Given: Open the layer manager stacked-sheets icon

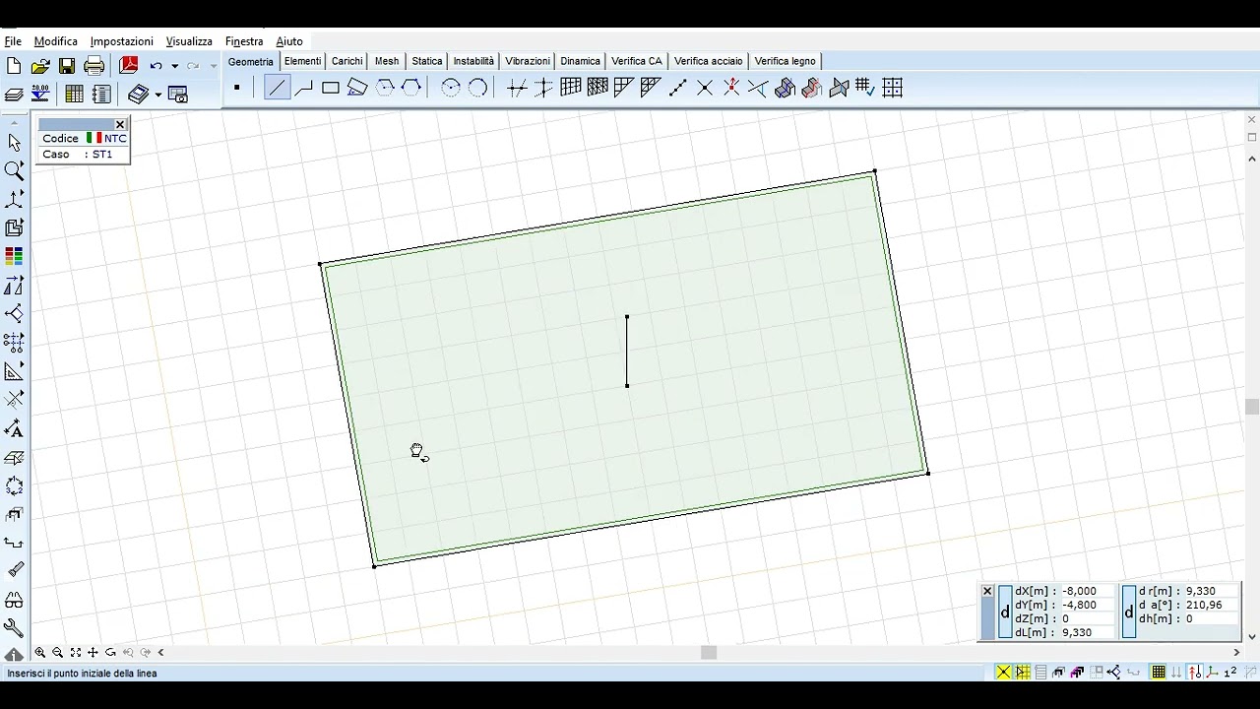Looking at the screenshot, I should coord(14,95).
